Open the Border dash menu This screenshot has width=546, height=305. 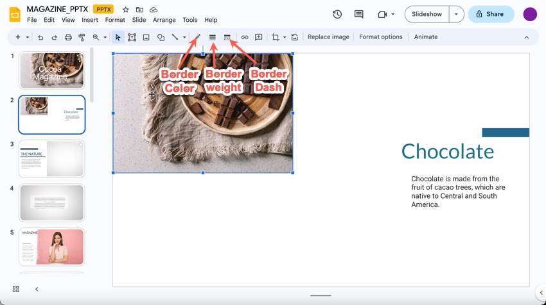click(227, 37)
